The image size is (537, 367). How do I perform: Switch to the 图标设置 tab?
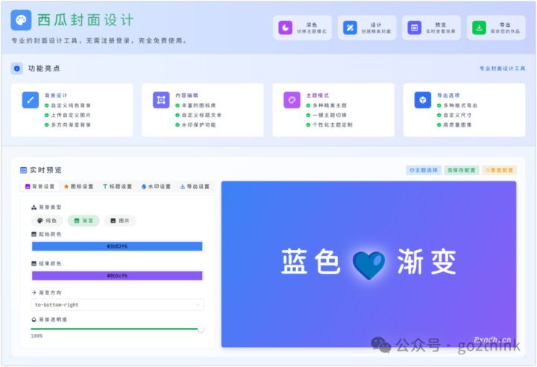click(x=78, y=186)
